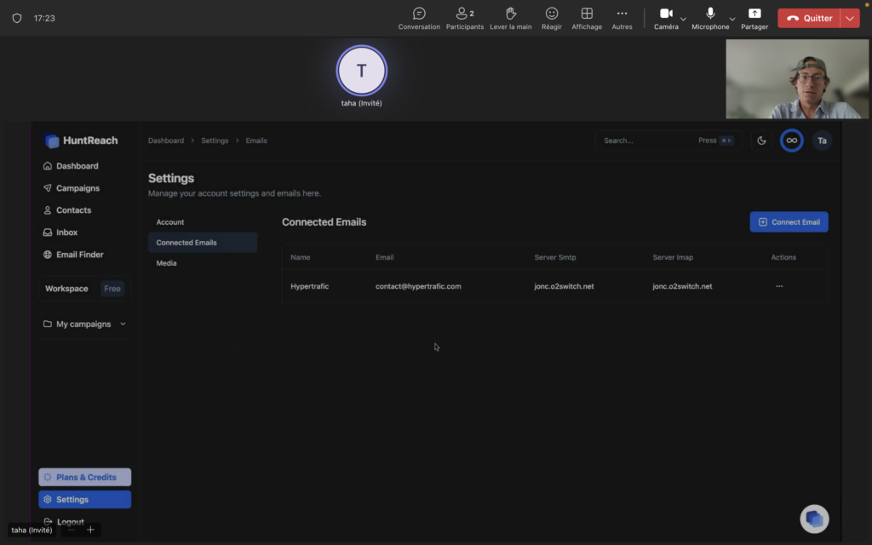Toggle the Caméra on or off

point(666,14)
